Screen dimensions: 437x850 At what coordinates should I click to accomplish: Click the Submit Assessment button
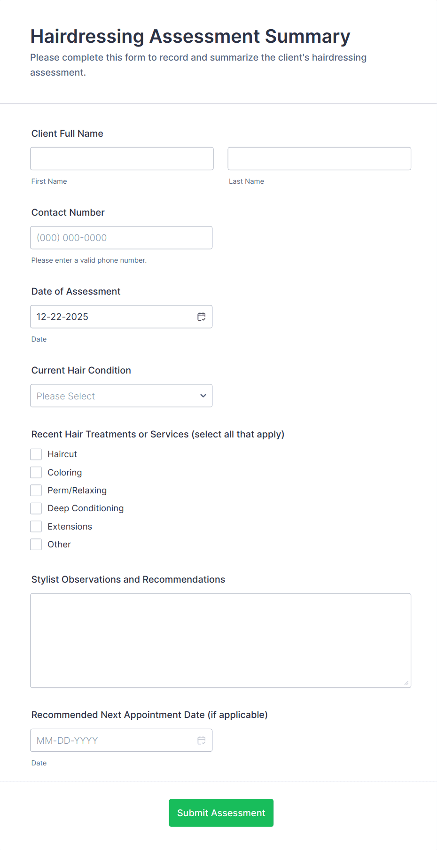pos(221,812)
